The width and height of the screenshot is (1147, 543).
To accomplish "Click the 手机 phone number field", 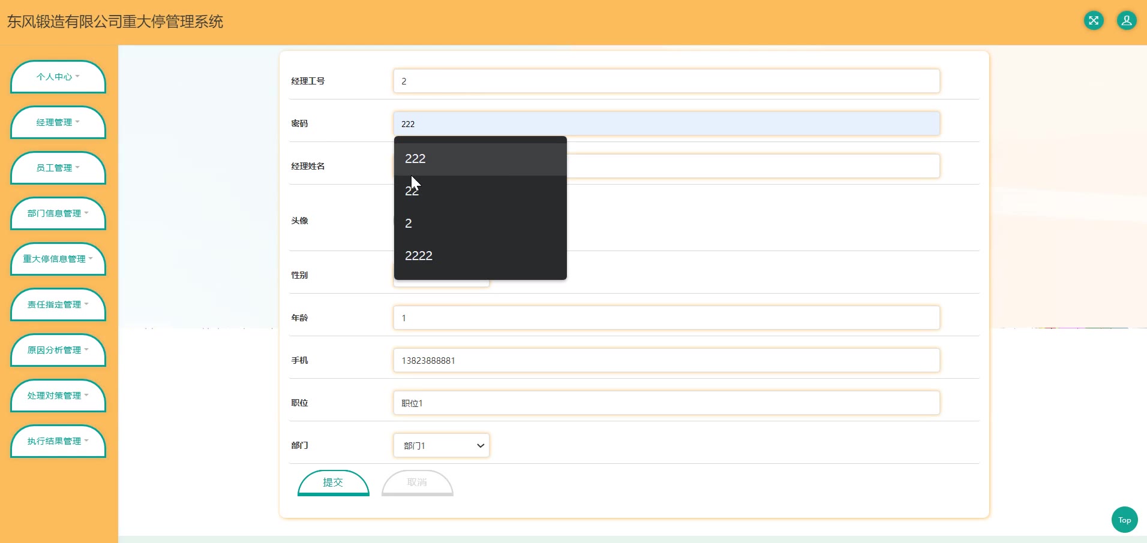I will click(666, 361).
